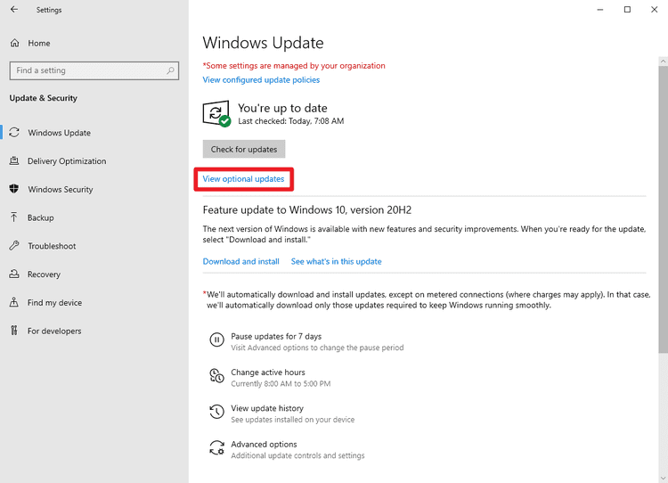Select Troubleshoot in the sidebar
668x483 pixels.
coord(52,246)
